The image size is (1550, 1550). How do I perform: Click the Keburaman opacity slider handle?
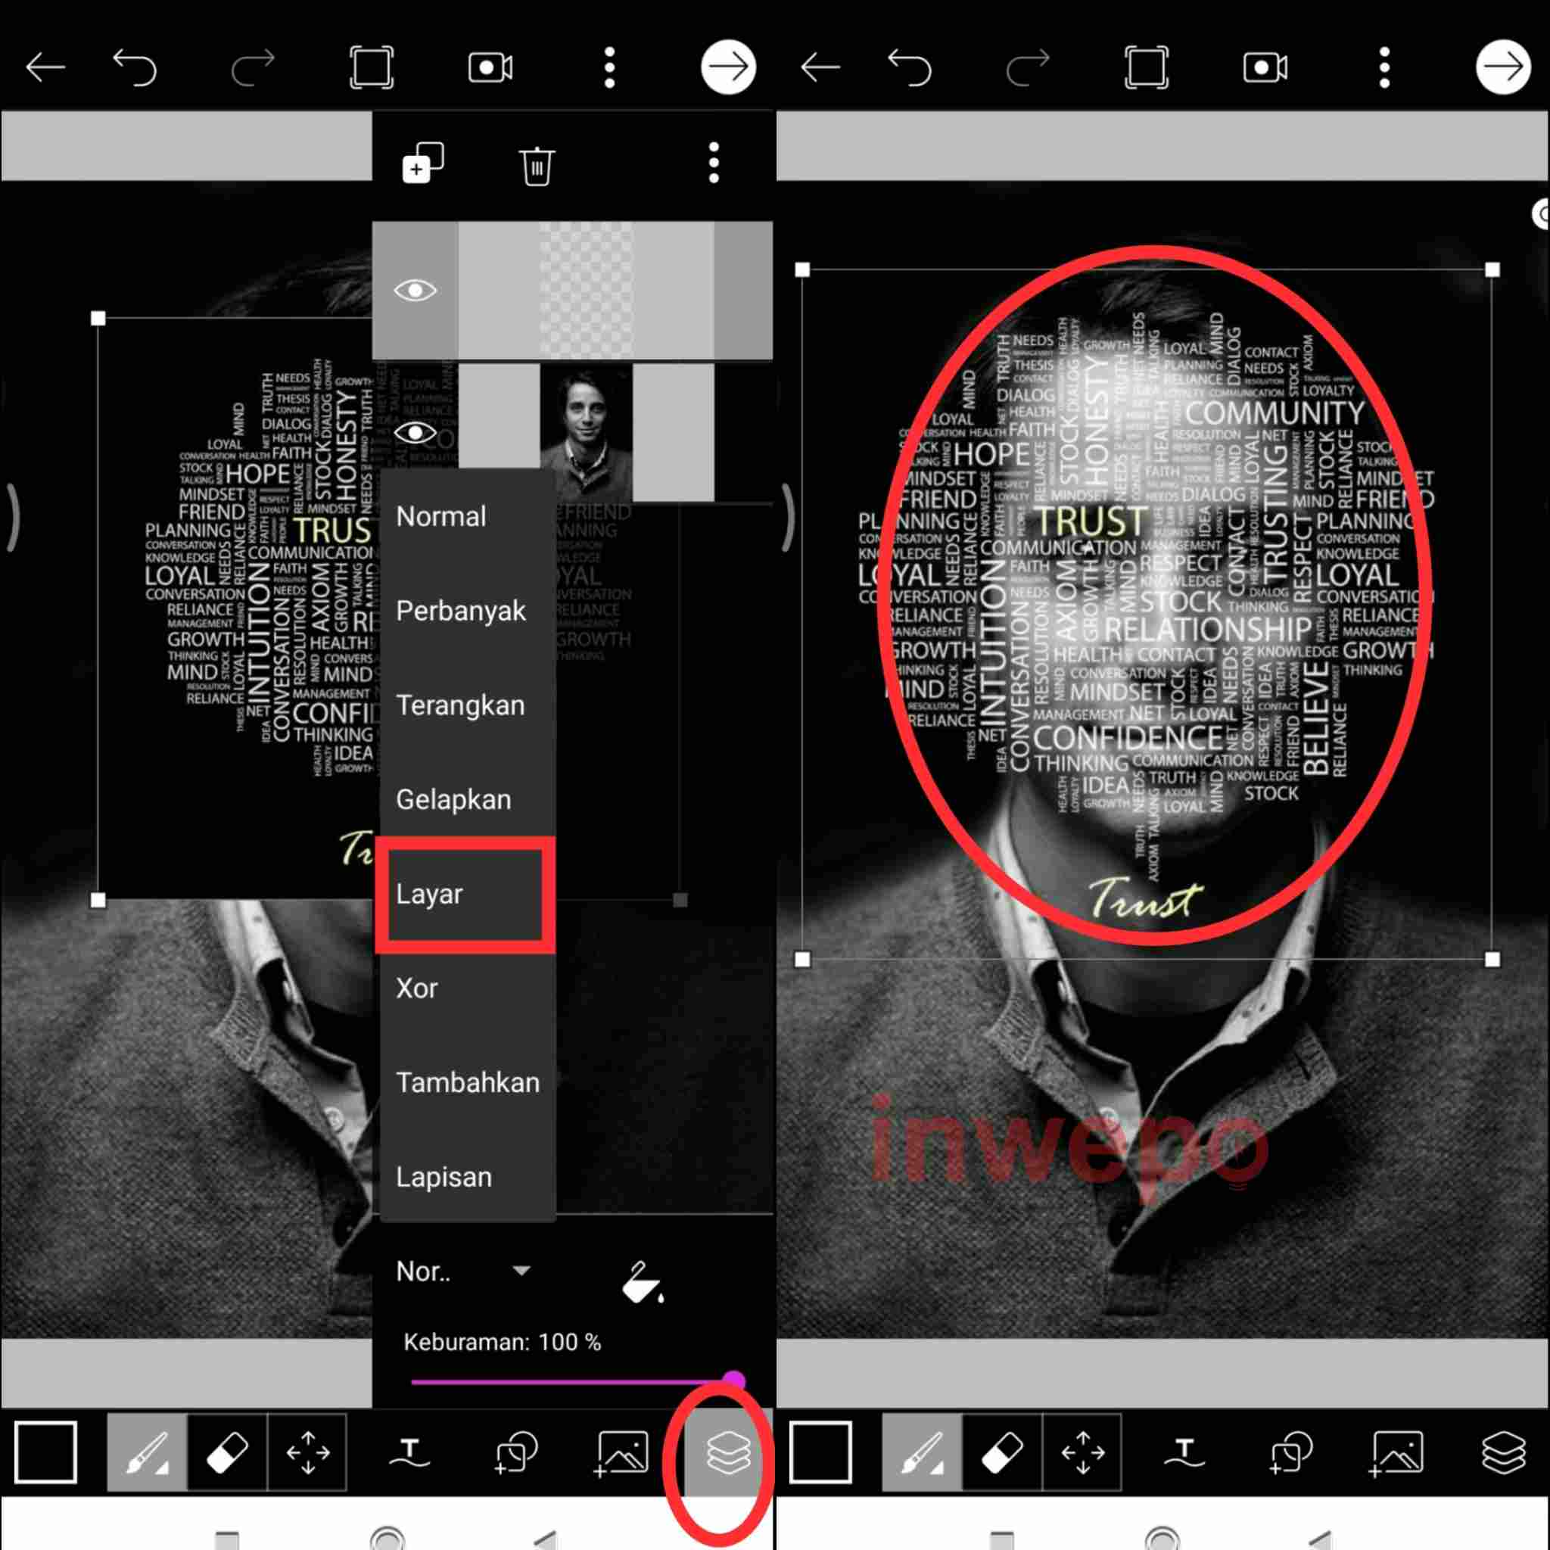pos(733,1381)
